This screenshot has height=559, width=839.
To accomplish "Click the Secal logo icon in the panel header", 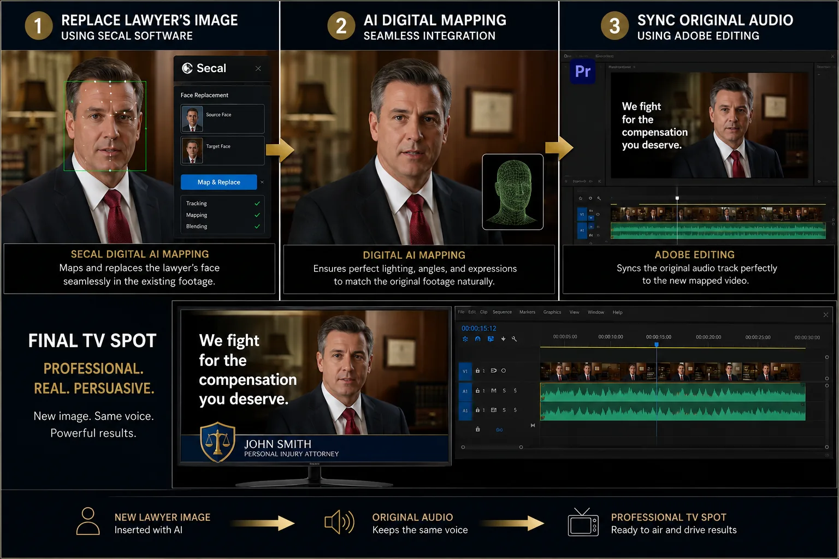I will 187,68.
